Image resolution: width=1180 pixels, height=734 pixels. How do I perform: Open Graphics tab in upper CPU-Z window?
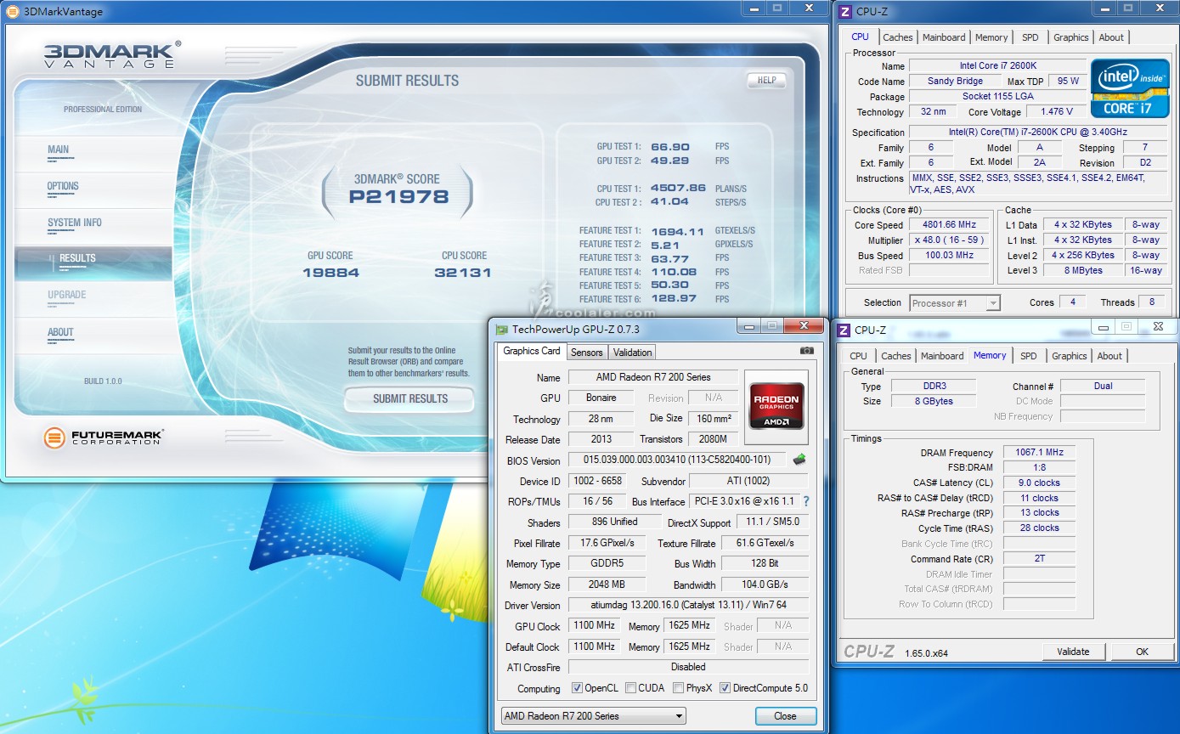point(1070,37)
